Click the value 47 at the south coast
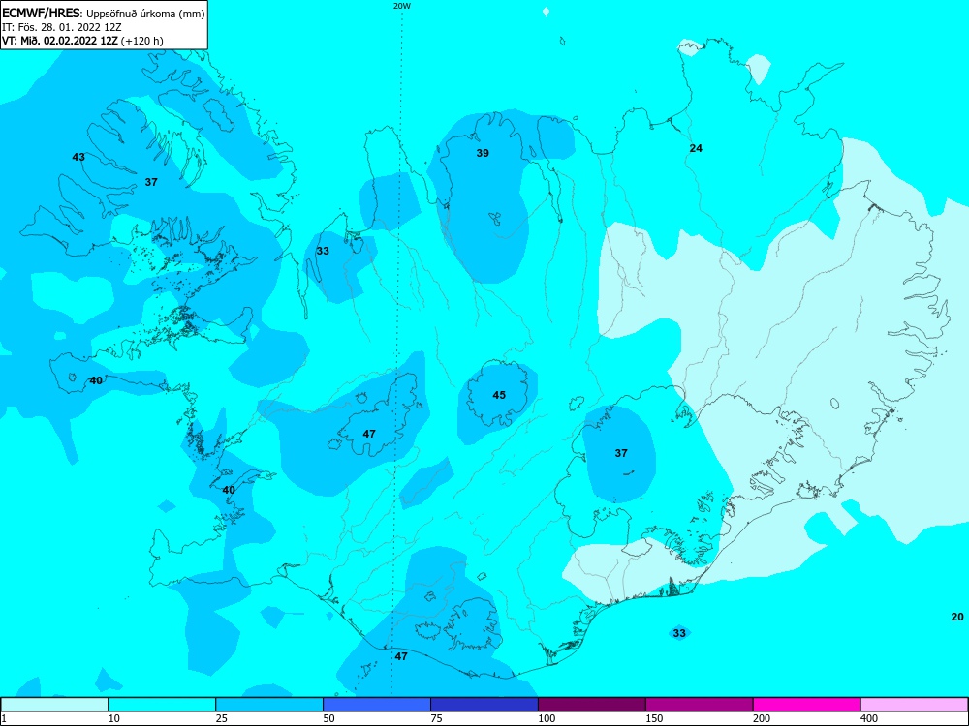The height and width of the screenshot is (726, 969). (401, 656)
